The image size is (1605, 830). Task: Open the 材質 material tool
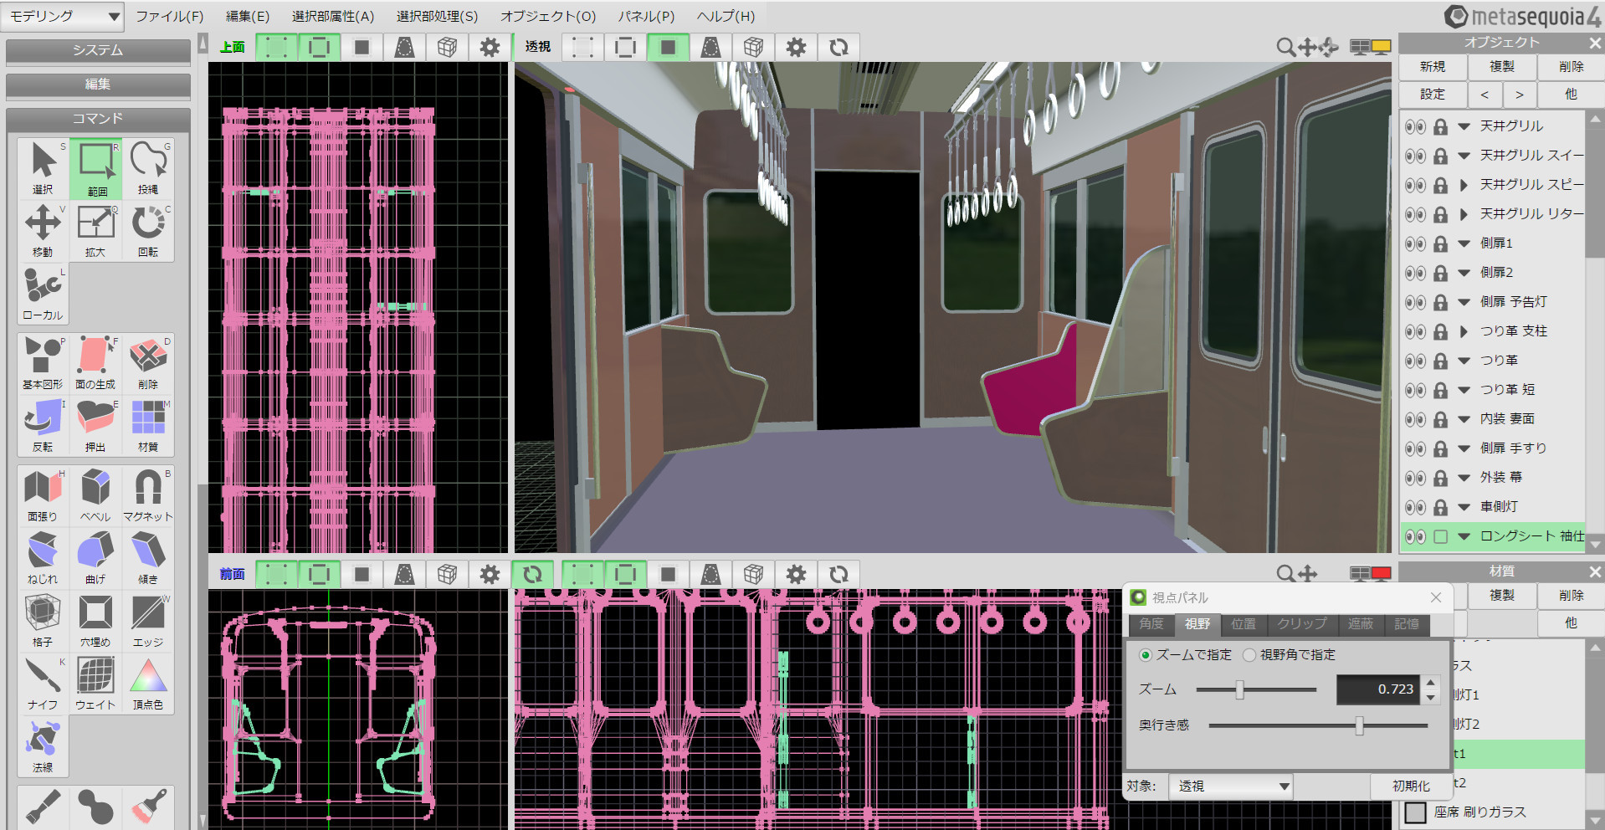click(148, 426)
